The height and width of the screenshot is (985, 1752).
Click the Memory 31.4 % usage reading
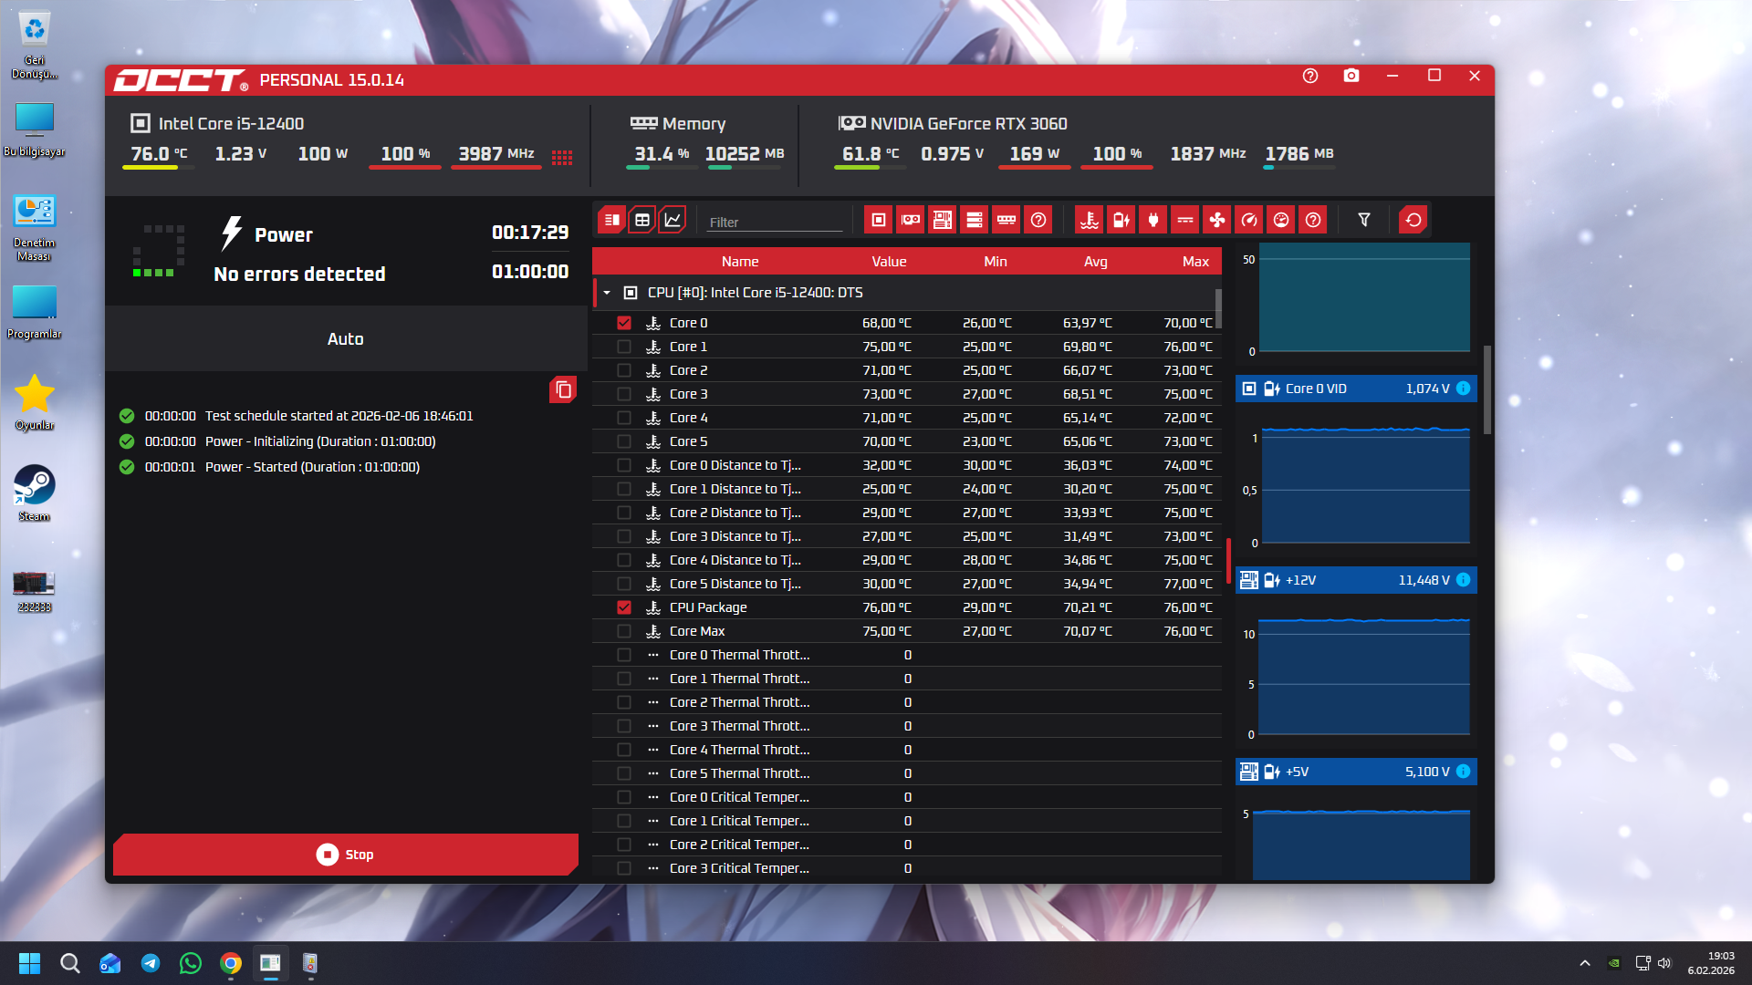662,154
